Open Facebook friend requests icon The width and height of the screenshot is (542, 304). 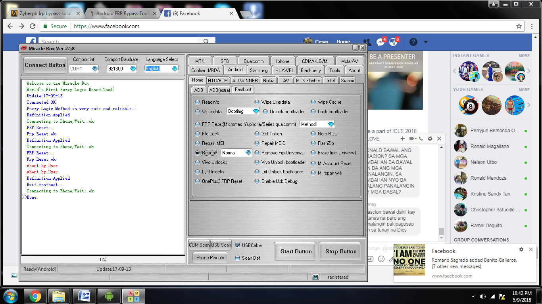click(x=367, y=42)
